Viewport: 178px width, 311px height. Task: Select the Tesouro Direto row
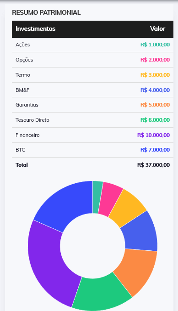(92, 120)
